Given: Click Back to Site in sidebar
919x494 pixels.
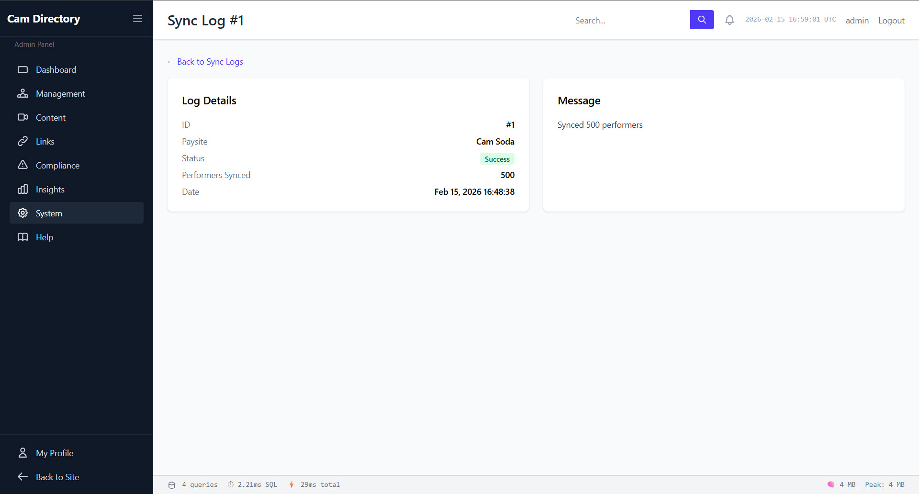Looking at the screenshot, I should pyautogui.click(x=57, y=477).
